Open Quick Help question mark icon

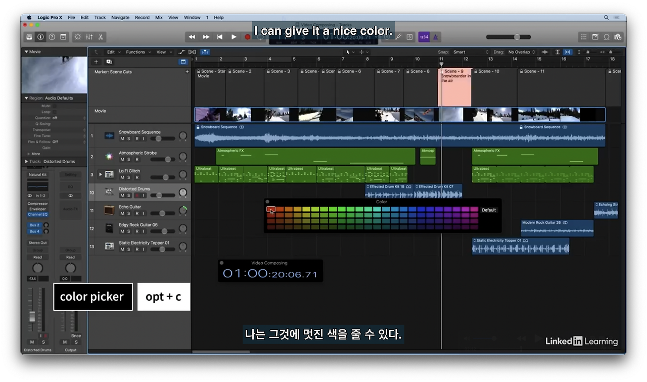tap(52, 37)
